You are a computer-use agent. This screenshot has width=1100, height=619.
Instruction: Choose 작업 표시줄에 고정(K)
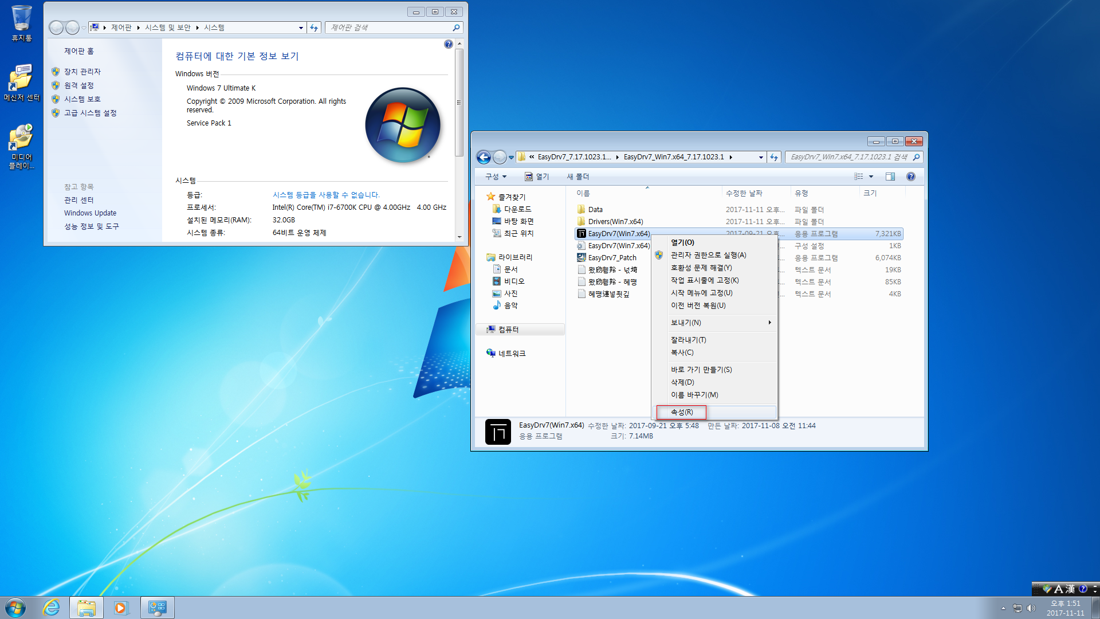pos(714,280)
